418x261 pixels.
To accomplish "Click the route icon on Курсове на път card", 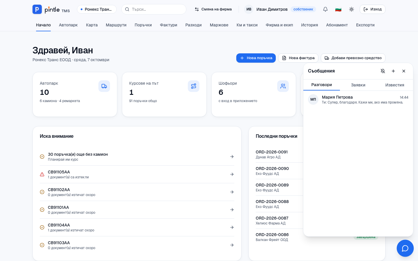I will pos(194,86).
